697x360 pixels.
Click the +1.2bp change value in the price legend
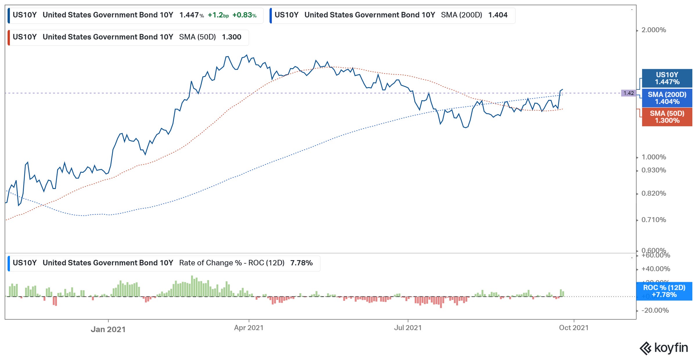pyautogui.click(x=218, y=15)
